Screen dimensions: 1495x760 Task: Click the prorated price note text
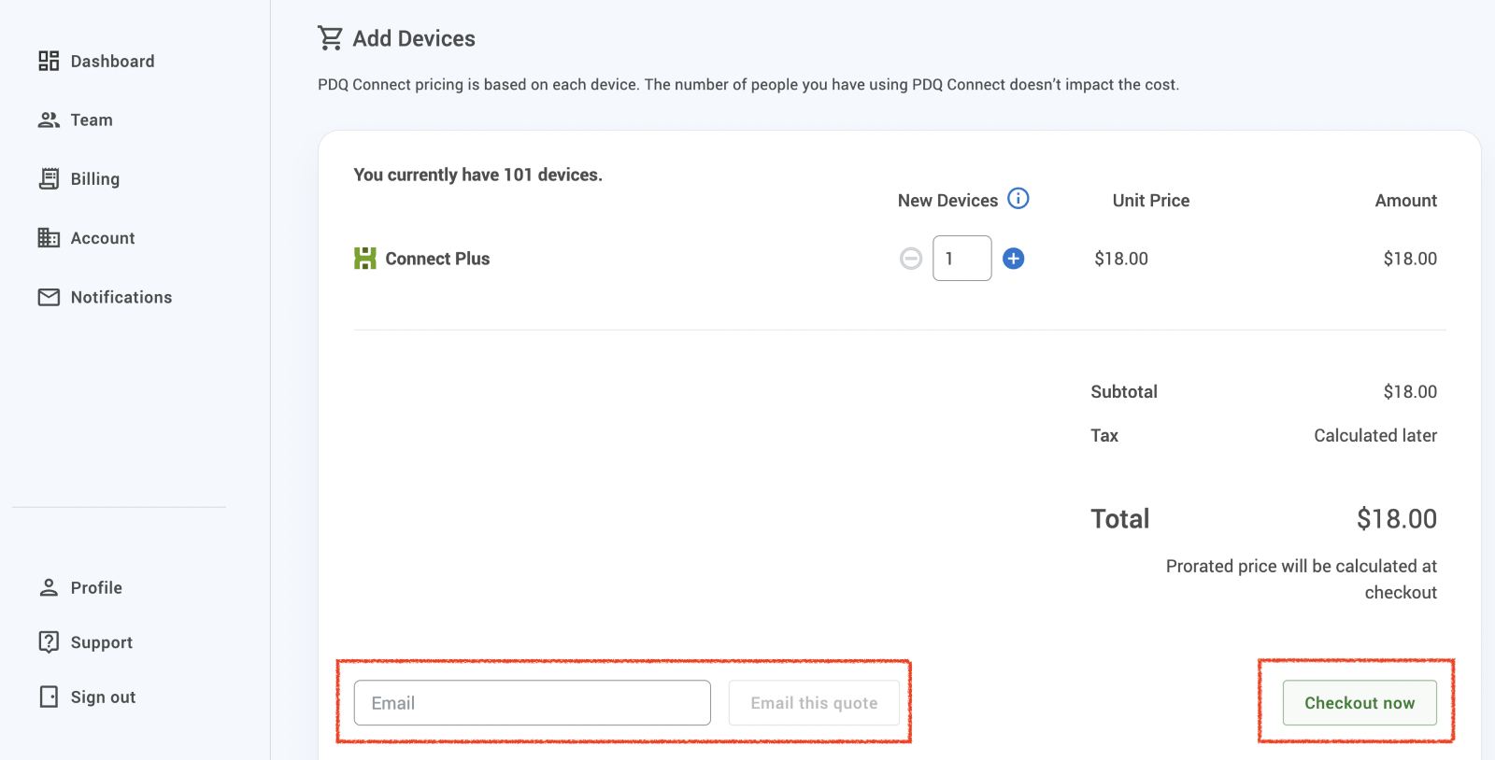1302,579
